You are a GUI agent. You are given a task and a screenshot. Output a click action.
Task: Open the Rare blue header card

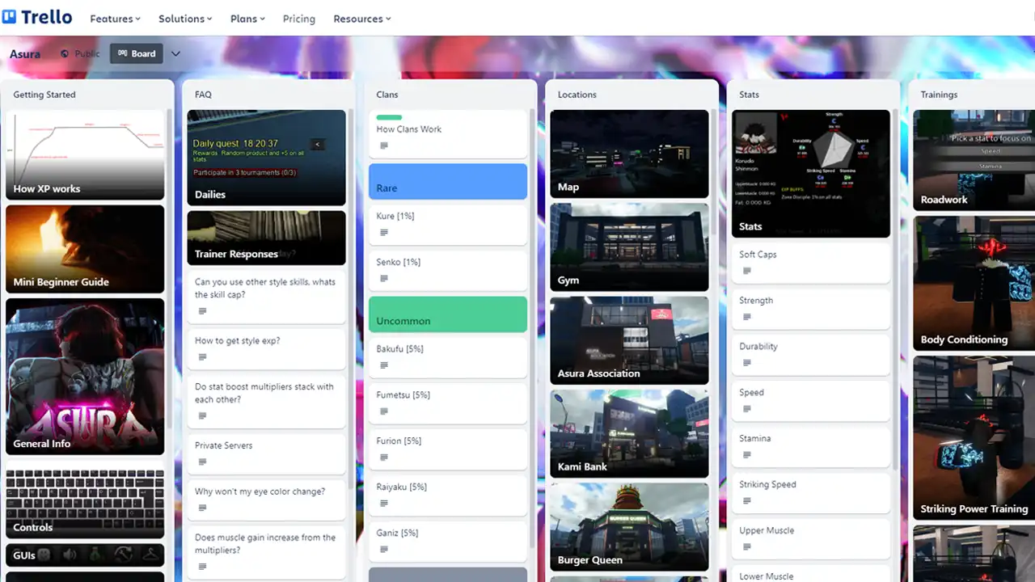(x=448, y=182)
